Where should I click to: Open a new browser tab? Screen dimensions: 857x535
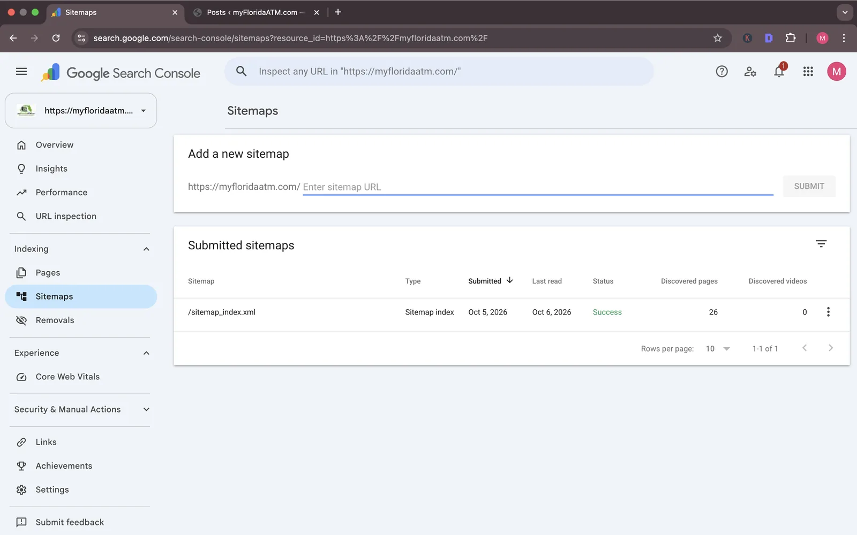pos(338,12)
